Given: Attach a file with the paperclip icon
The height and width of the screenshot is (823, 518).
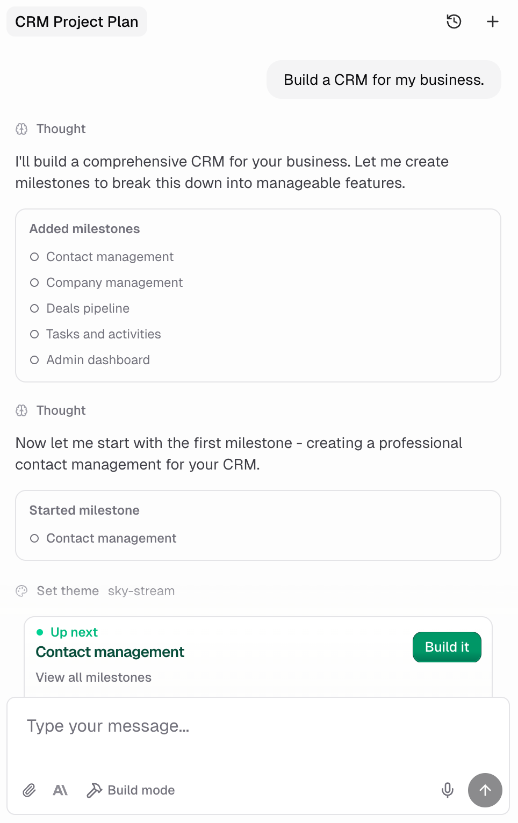Looking at the screenshot, I should coord(29,790).
